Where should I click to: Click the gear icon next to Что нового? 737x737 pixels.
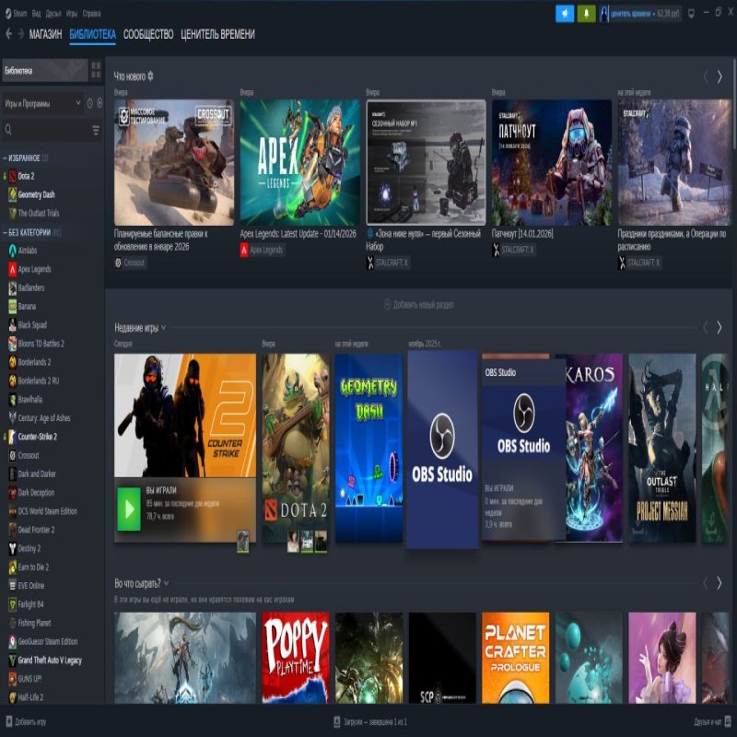(x=151, y=77)
